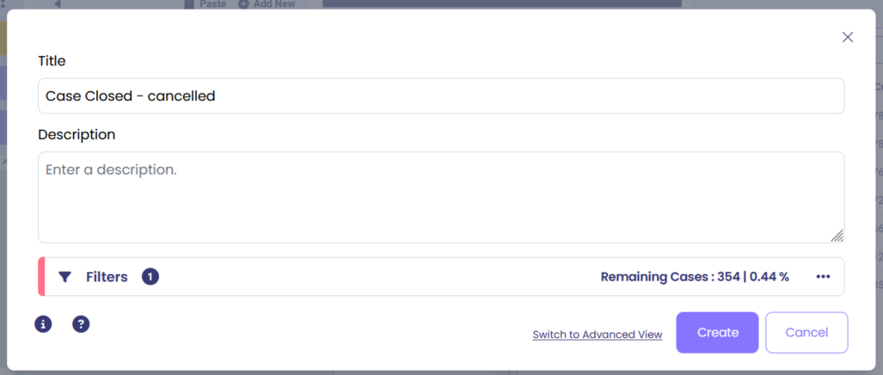Viewport: 883px width, 375px height.
Task: Click the funnel Filters icon
Action: click(64, 277)
